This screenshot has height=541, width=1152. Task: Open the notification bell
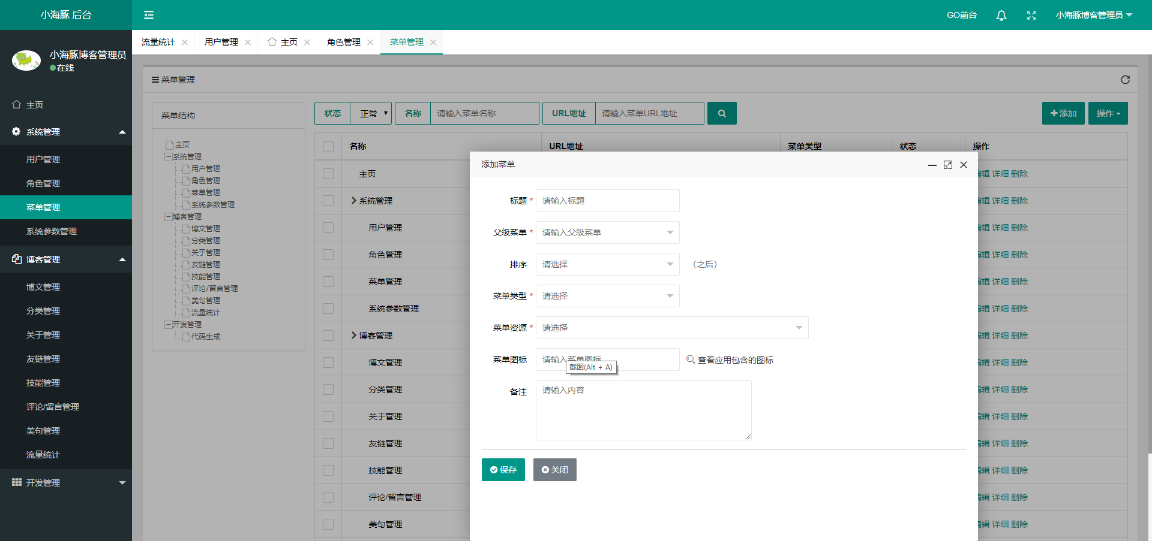tap(1001, 16)
